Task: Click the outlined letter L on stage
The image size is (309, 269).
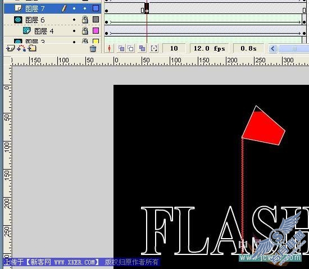Action: pyautogui.click(x=191, y=230)
